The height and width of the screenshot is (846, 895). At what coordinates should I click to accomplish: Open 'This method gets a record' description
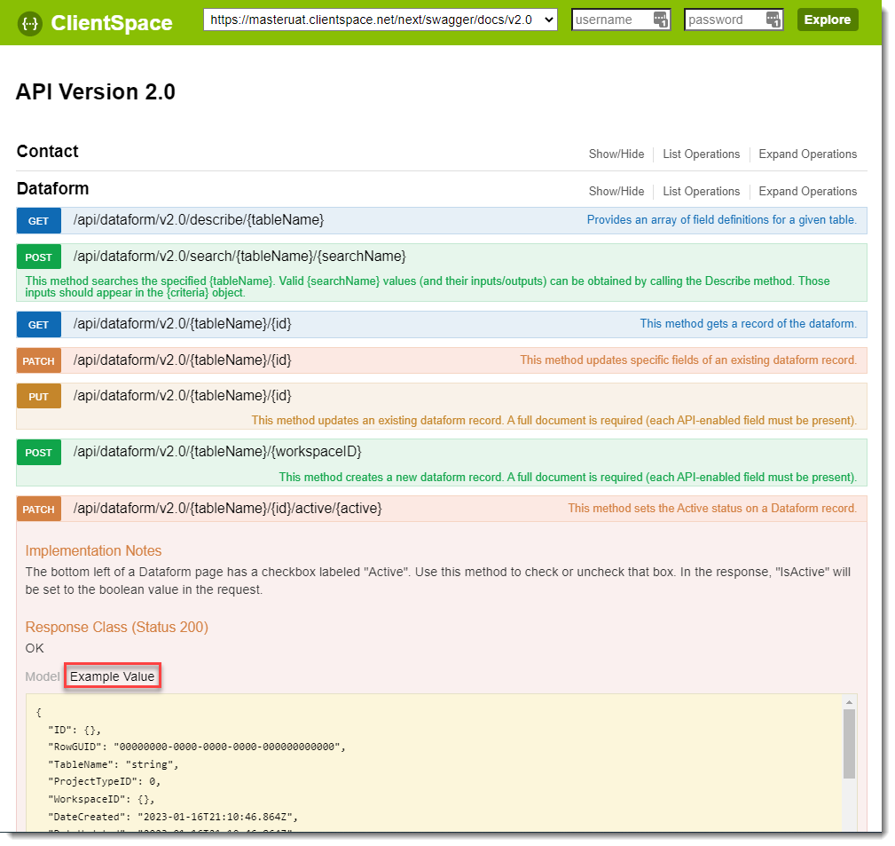(749, 324)
